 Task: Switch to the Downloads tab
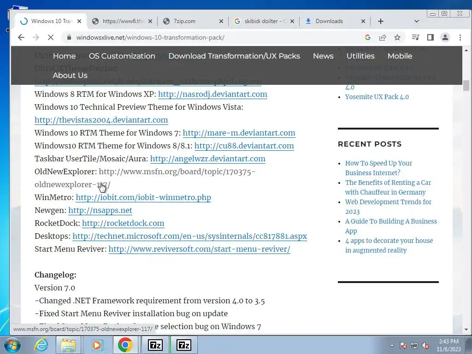[335, 21]
